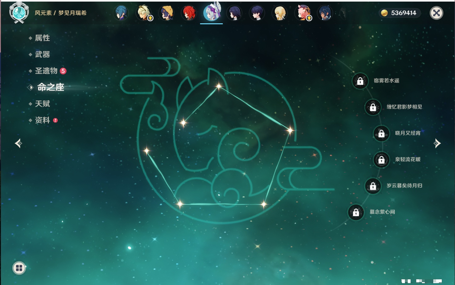The image size is (455, 285).
Task: Select the 宿雾若水遥 constellation label
Action: click(x=387, y=81)
